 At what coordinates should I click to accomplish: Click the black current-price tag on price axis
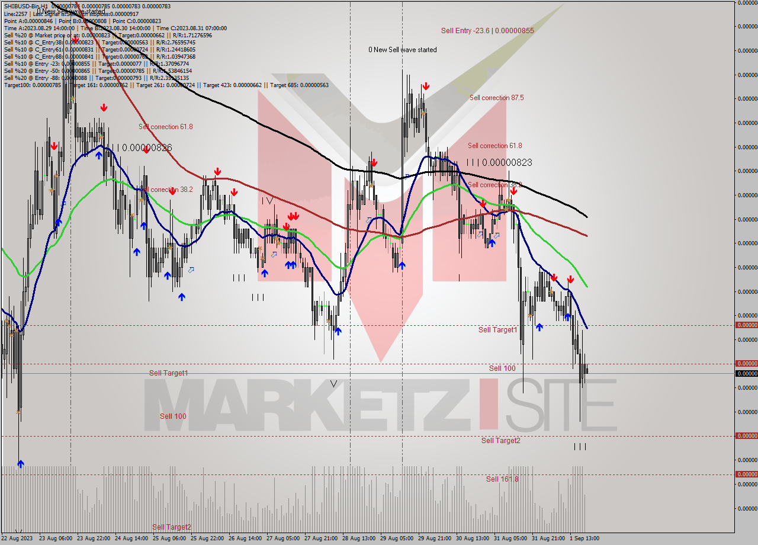(746, 373)
